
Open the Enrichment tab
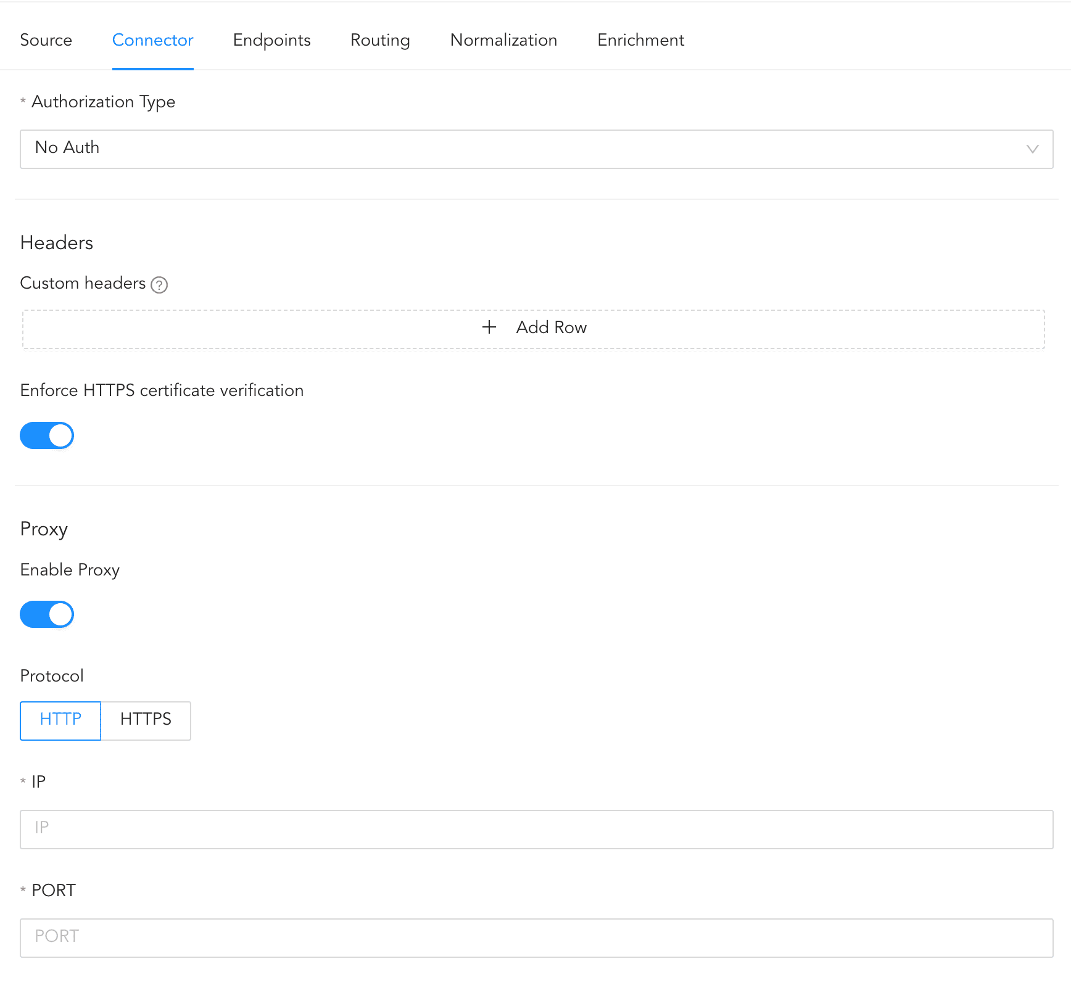click(x=640, y=40)
